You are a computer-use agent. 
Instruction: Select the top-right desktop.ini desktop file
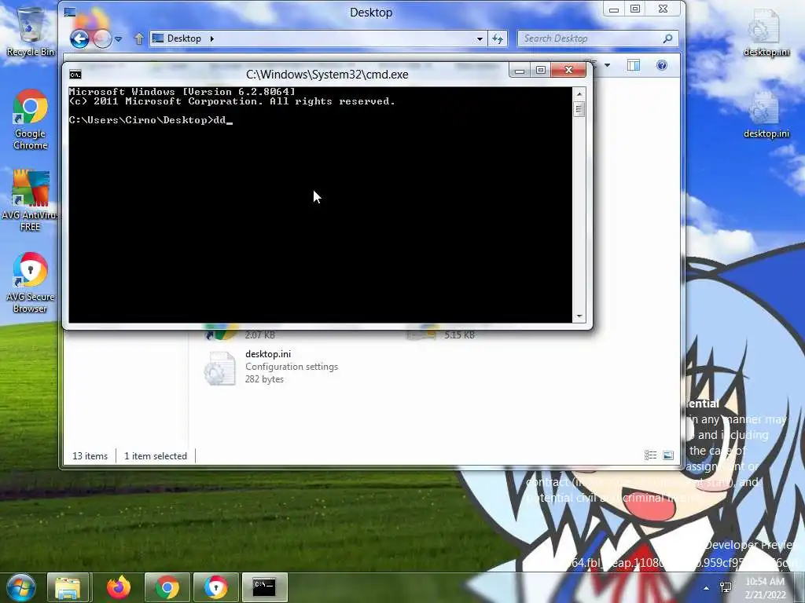pos(766,31)
